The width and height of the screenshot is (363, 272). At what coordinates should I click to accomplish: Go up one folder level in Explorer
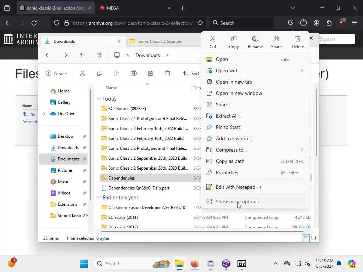coord(82,55)
